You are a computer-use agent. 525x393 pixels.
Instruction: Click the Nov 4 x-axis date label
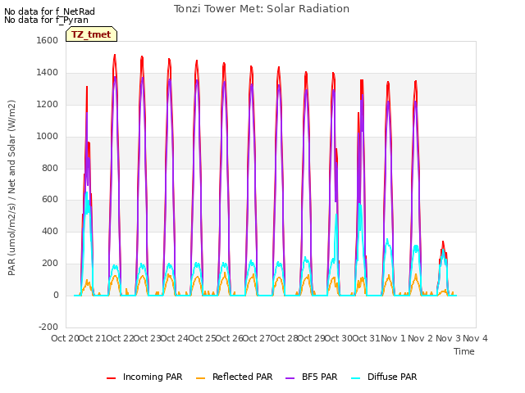click(x=475, y=338)
